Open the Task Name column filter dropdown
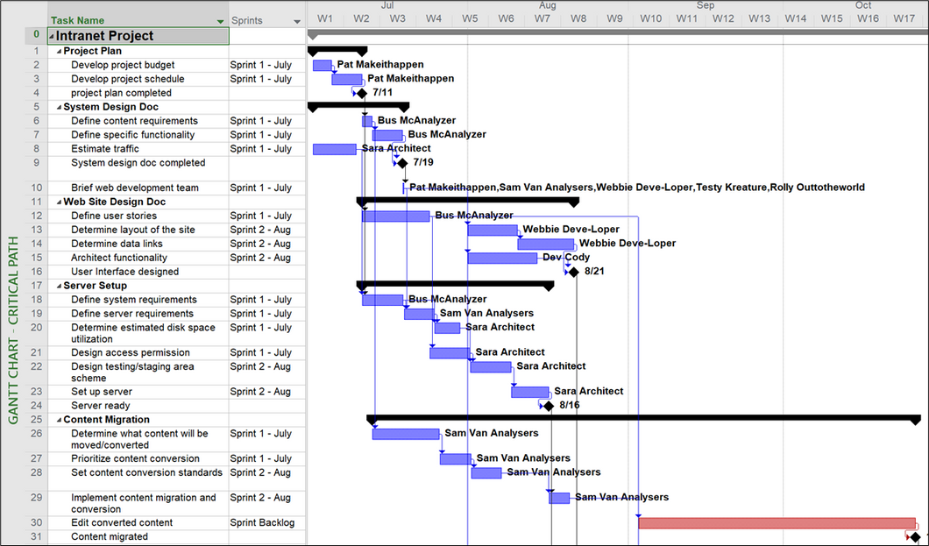 click(x=220, y=21)
